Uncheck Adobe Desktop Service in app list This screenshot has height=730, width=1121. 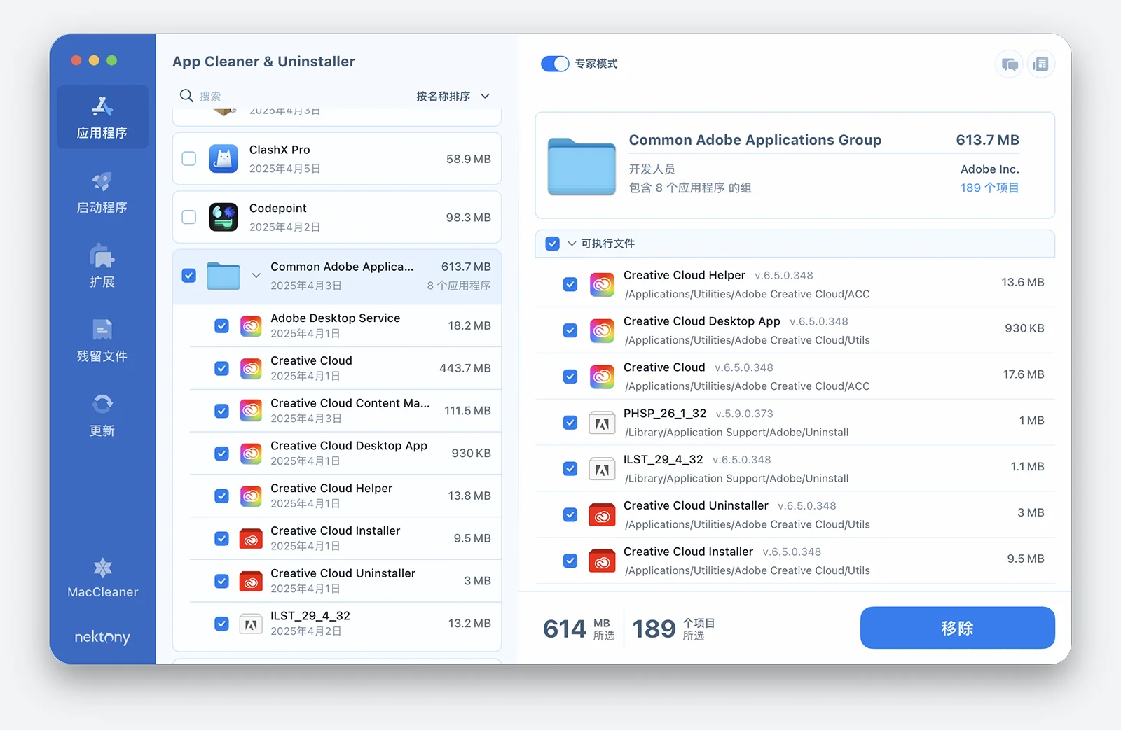pyautogui.click(x=221, y=325)
